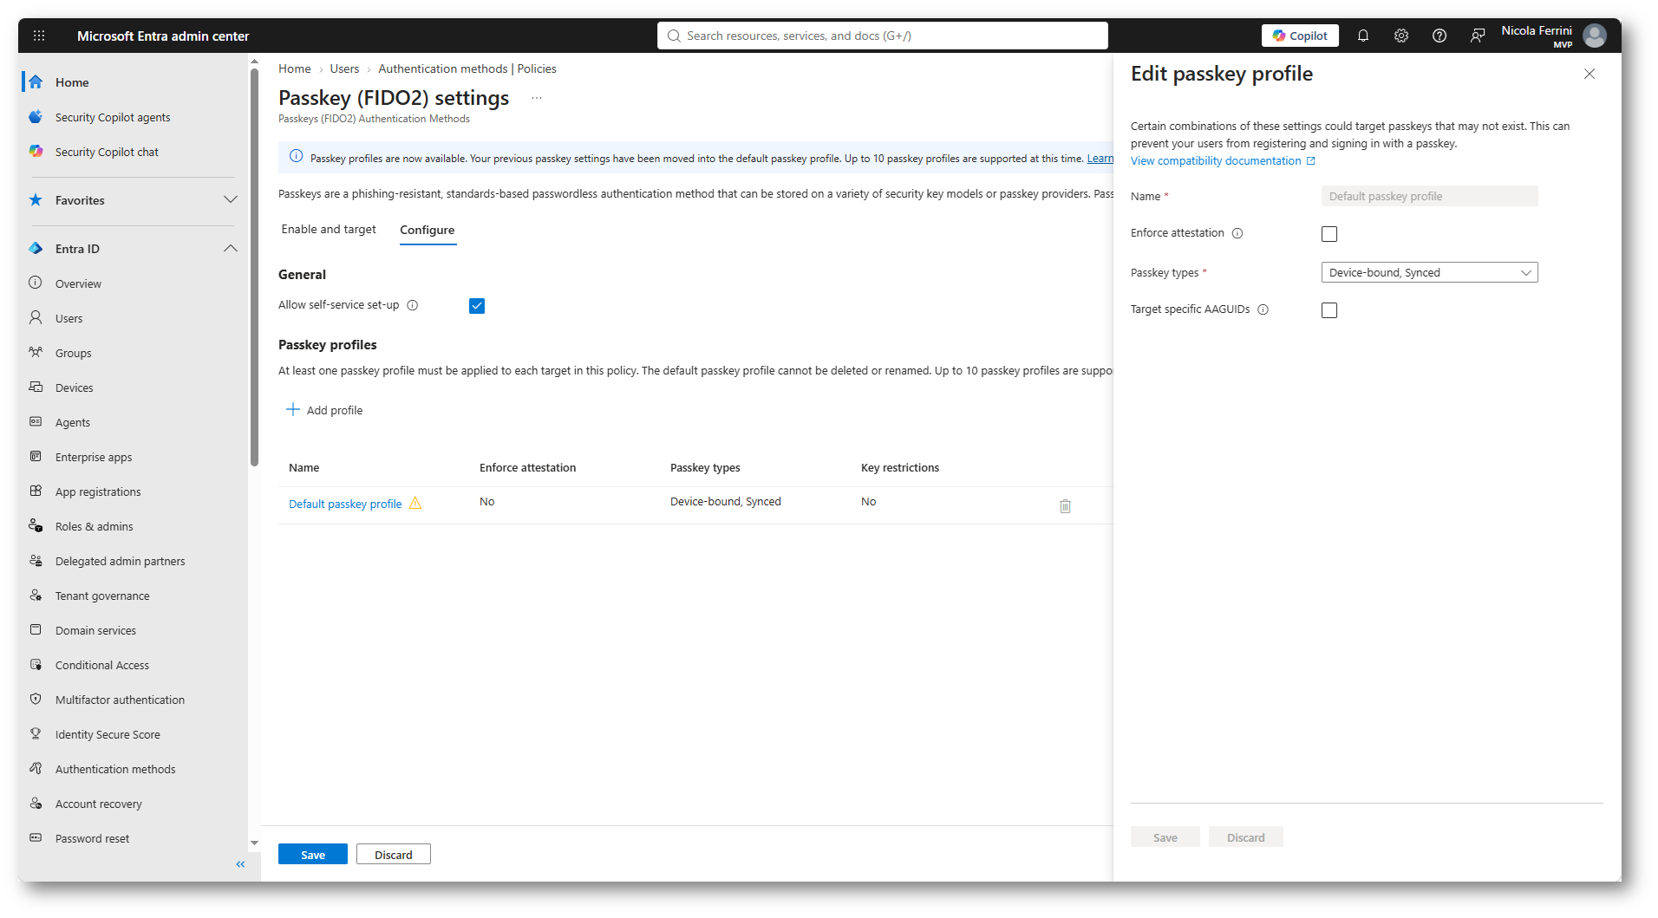Click the Passkey types column header
1658x918 pixels.
pyautogui.click(x=705, y=467)
